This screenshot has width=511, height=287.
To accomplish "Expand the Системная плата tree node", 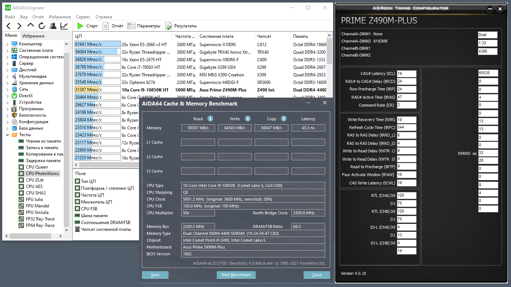I will pyautogui.click(x=8, y=50).
